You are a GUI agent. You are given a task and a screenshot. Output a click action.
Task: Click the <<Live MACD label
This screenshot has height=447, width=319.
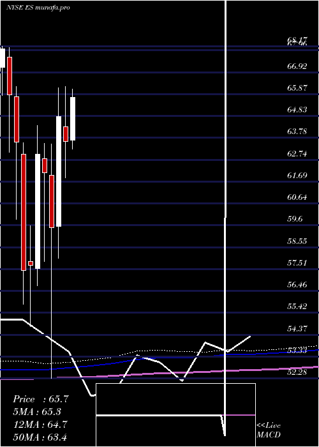point(269,430)
